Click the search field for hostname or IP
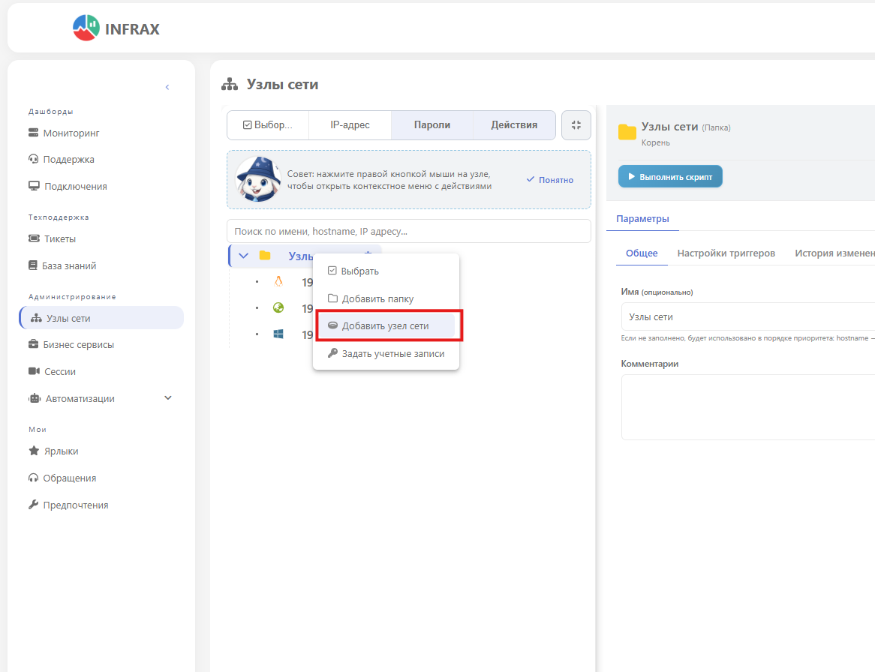The width and height of the screenshot is (875, 672). 408,232
